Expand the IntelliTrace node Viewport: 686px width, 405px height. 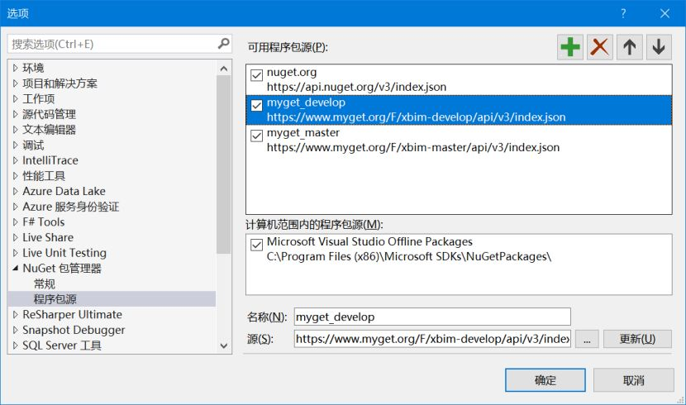click(16, 160)
